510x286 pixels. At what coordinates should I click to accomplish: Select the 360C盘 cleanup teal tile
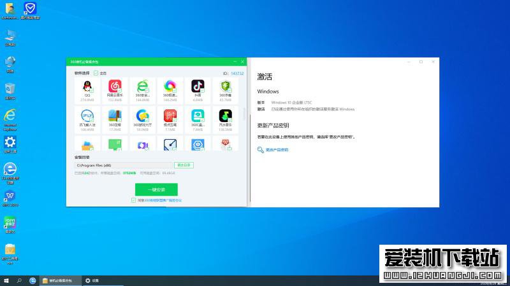(x=198, y=119)
